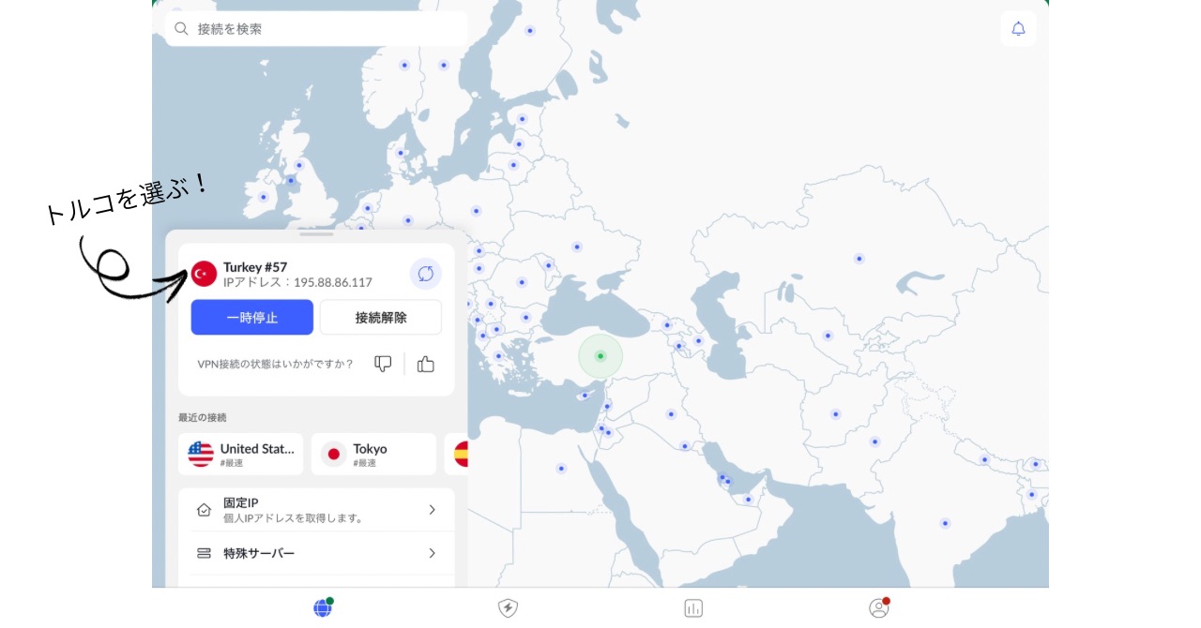Screen dimensions: 1201x628
Task: Expand the 固定IP row chevron
Action: click(432, 510)
